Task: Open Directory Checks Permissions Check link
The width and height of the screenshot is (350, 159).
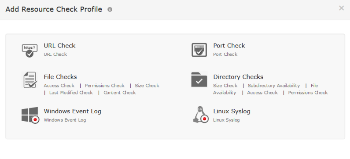Action: click(x=308, y=93)
